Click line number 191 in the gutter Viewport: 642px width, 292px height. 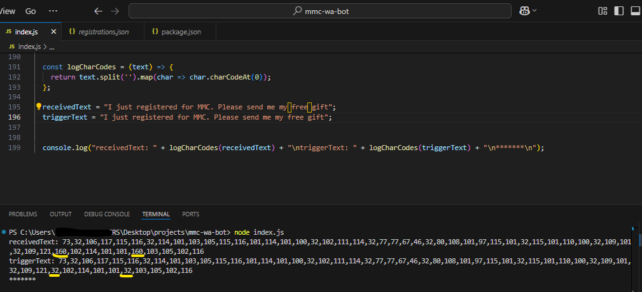click(14, 67)
